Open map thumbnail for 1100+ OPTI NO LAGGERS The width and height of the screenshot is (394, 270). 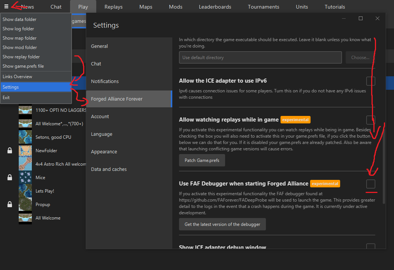click(25, 110)
